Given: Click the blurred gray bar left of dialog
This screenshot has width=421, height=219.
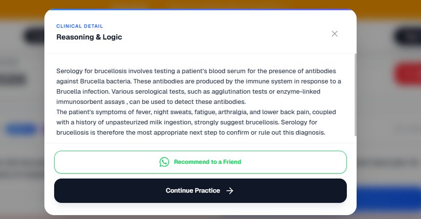Looking at the screenshot, I should click(x=13, y=80).
